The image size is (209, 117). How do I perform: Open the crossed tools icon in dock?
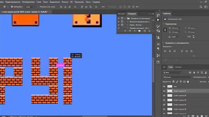(158, 56)
